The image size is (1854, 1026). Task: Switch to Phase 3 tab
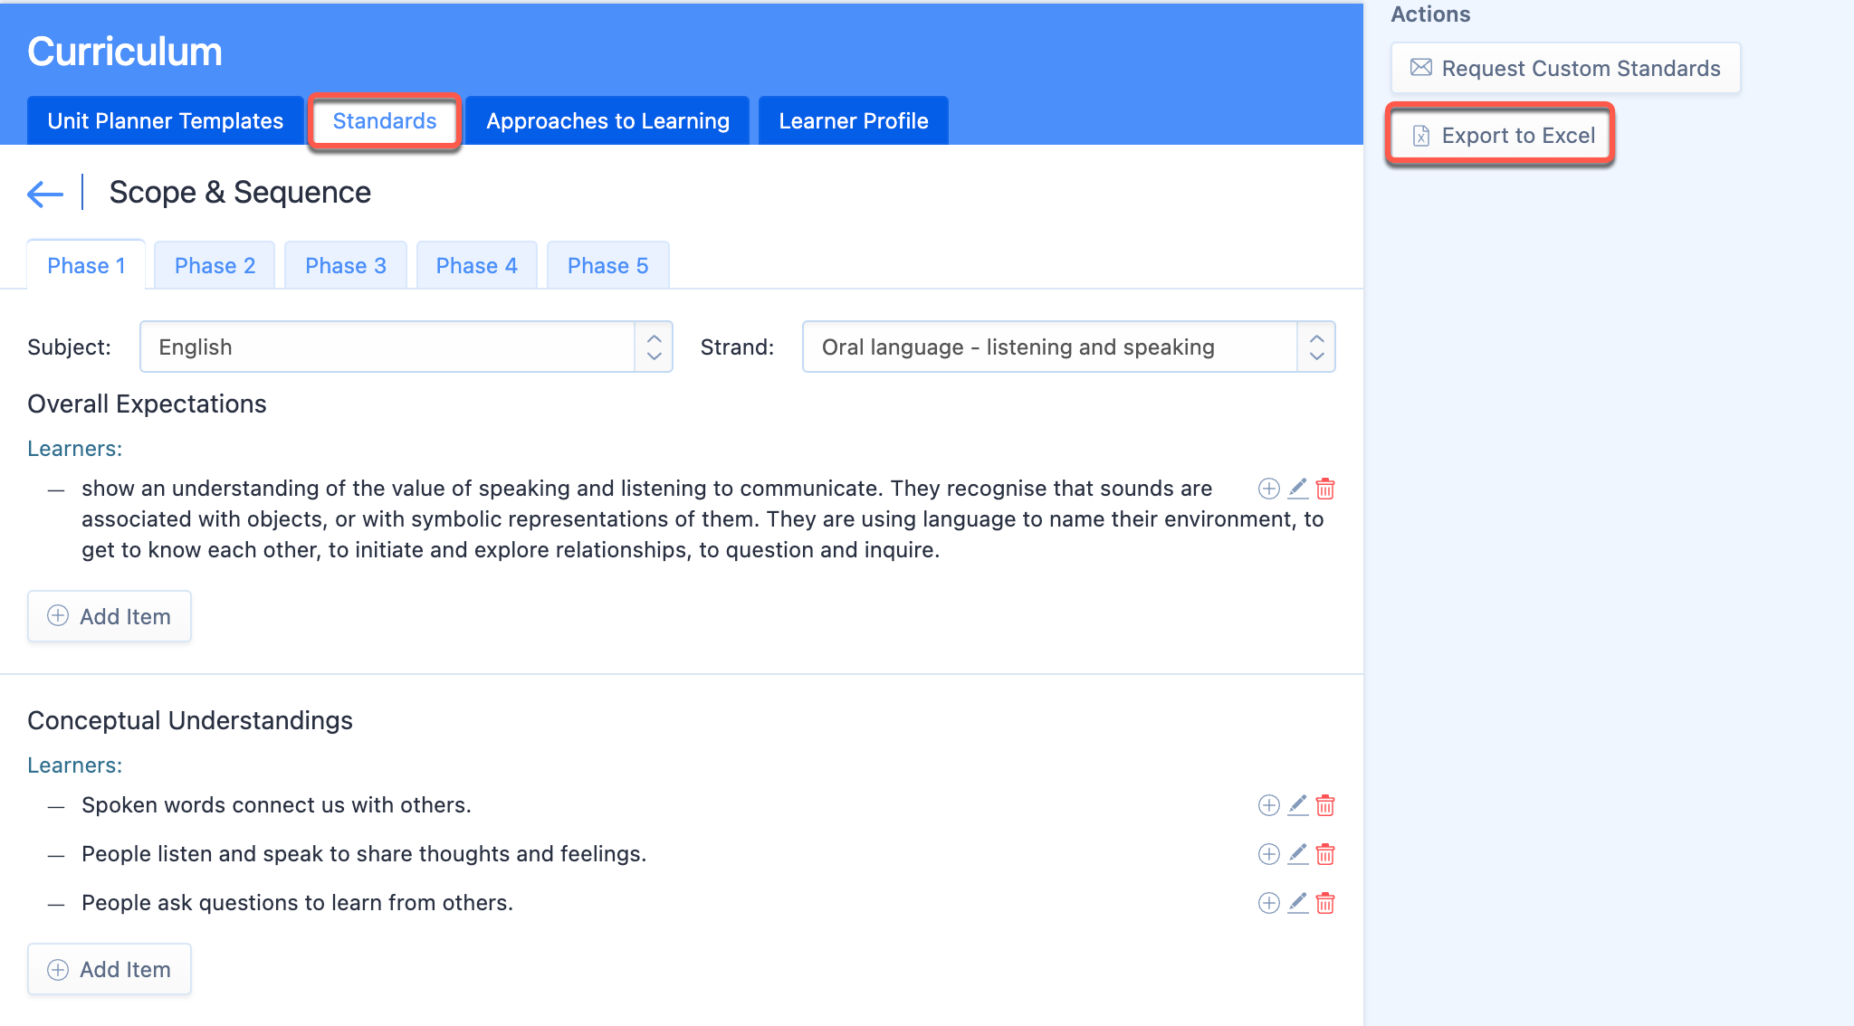346,265
